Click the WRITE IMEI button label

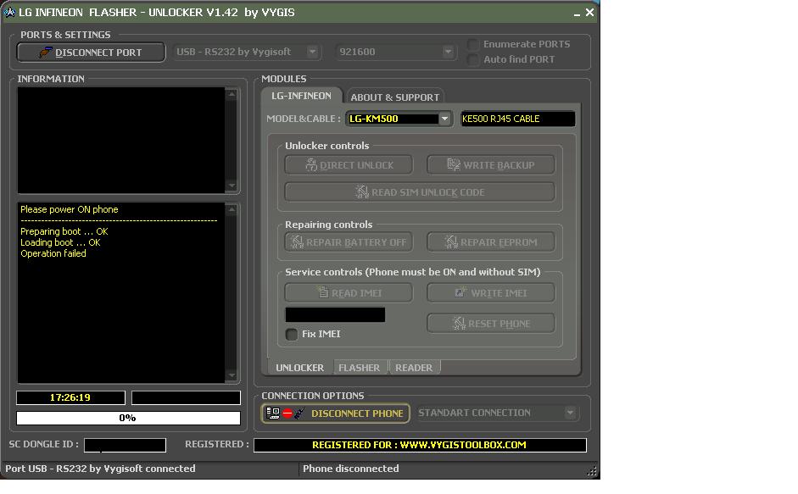[x=499, y=293]
